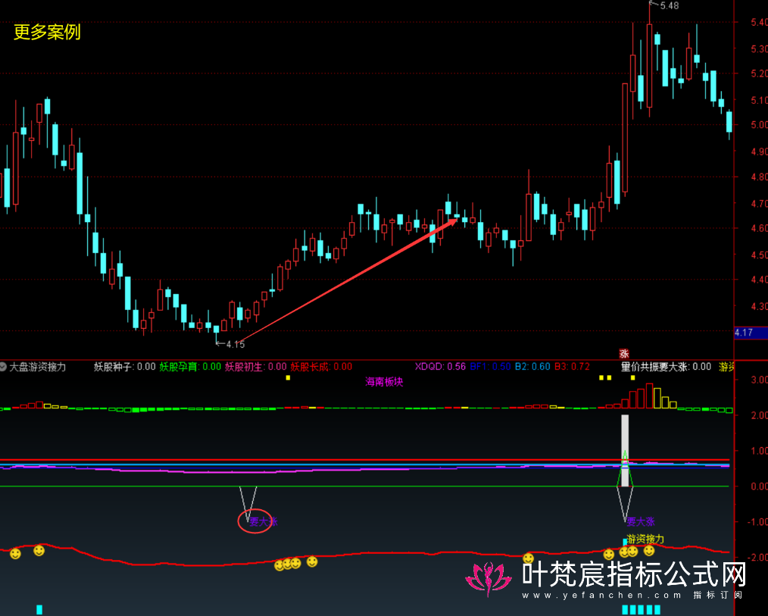Click the yellow 游资接力 signal label
Image resolution: width=768 pixels, height=616 pixels.
click(x=645, y=539)
